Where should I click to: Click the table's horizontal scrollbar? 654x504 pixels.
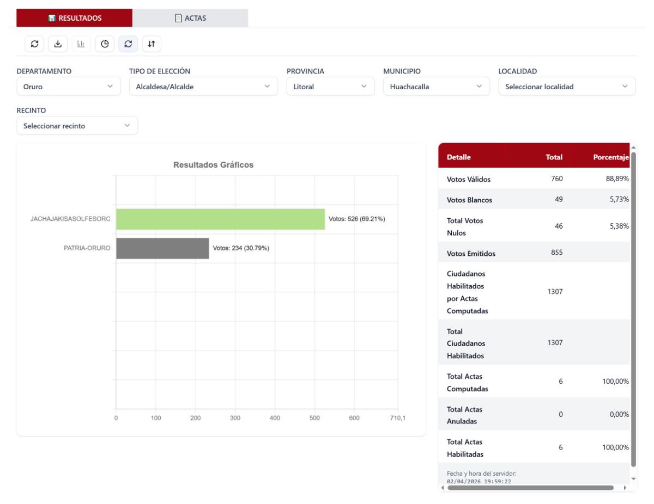529,488
